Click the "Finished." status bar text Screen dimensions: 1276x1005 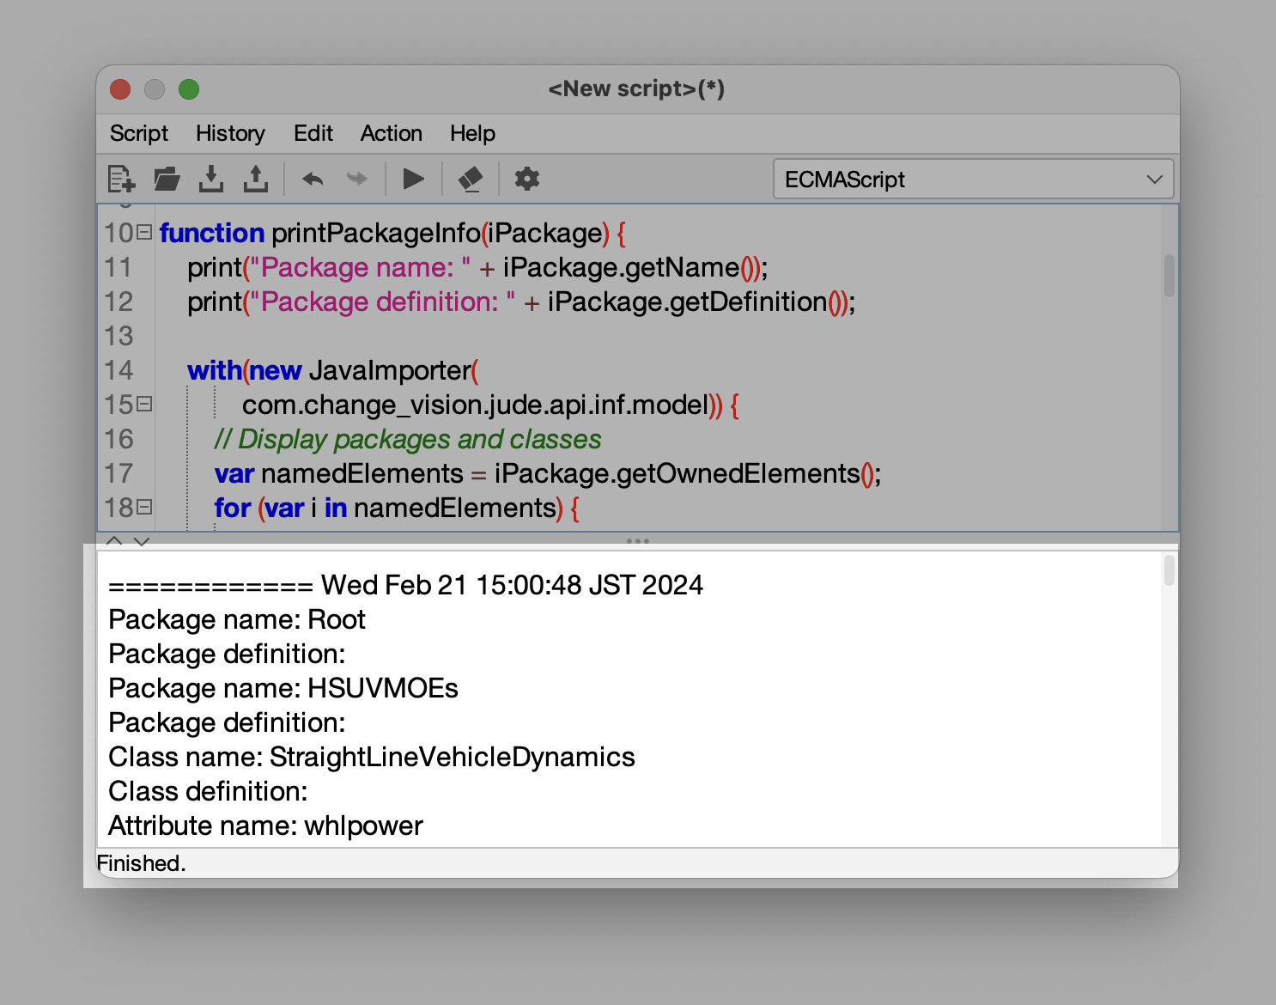click(142, 863)
